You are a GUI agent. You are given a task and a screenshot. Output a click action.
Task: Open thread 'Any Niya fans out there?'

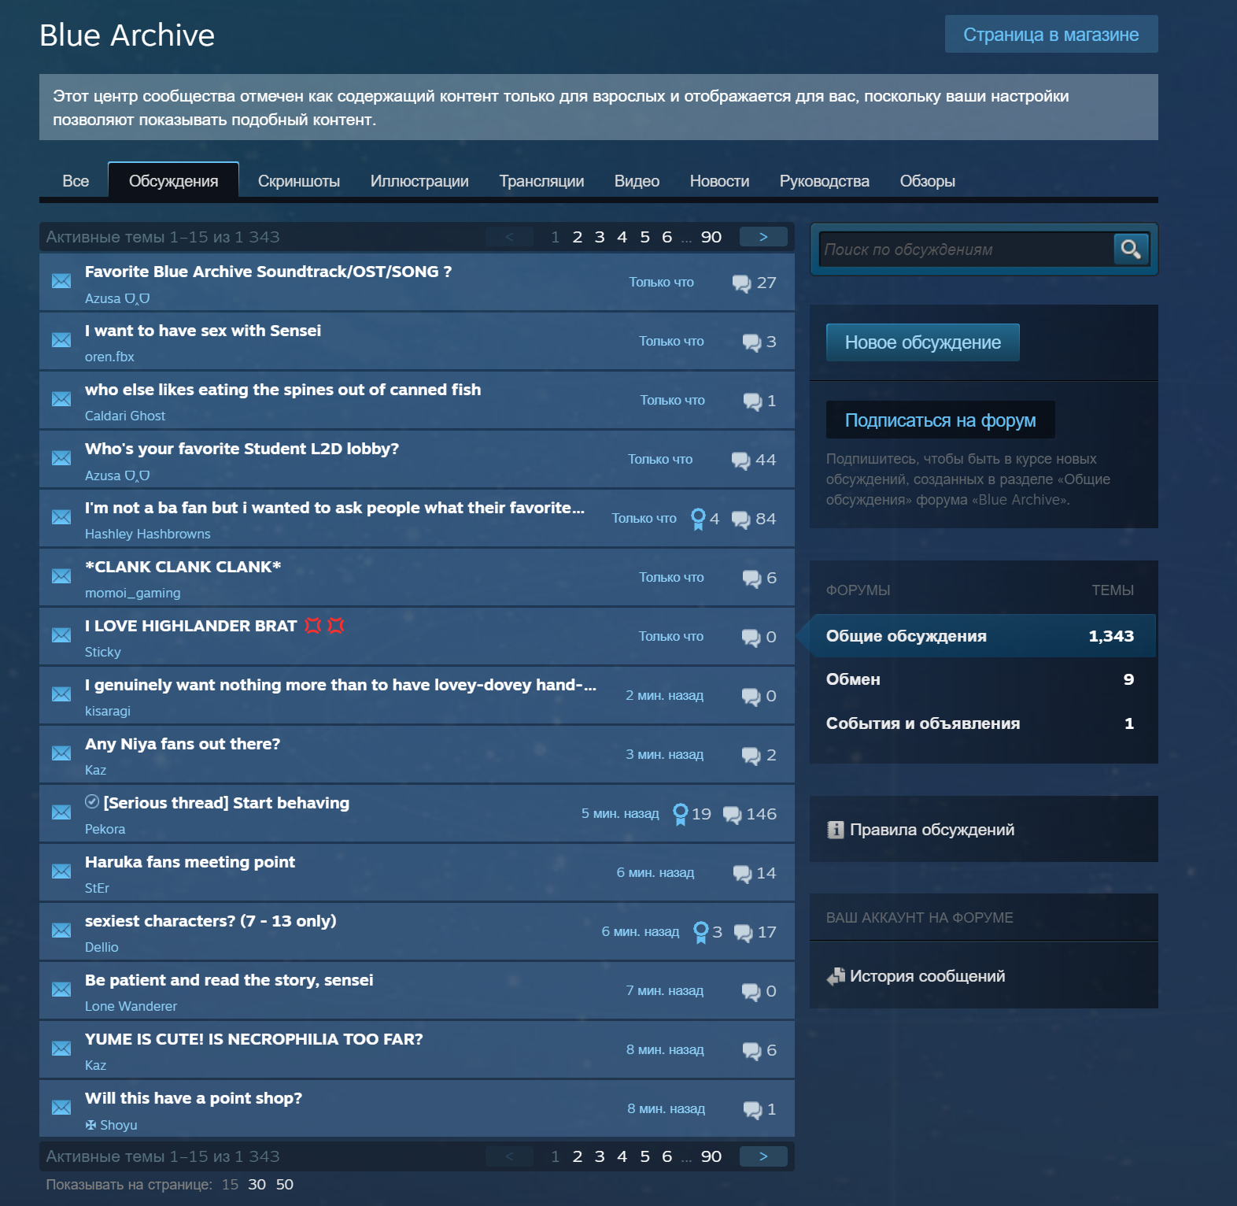click(x=183, y=744)
